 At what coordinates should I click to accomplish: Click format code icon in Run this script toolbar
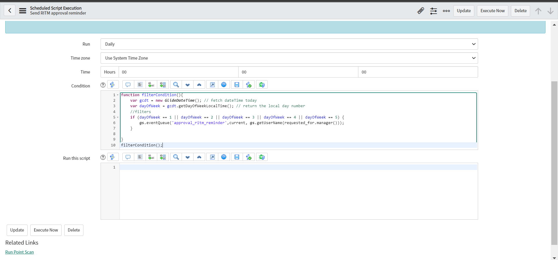[x=140, y=157]
